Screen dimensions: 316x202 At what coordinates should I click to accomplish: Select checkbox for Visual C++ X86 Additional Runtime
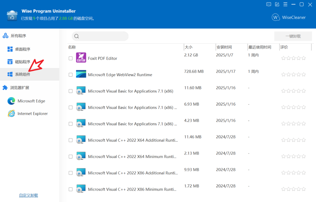(71, 173)
